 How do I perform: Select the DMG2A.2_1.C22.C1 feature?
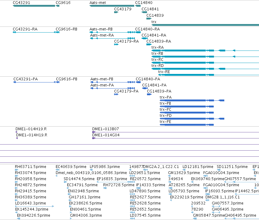145,170
